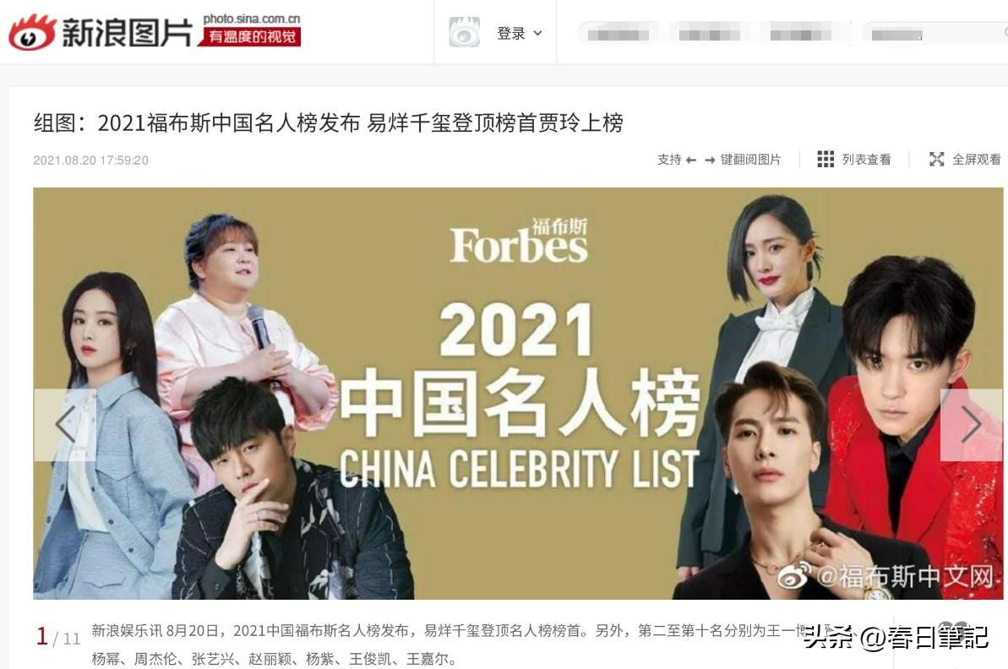Advance to next photo with right arrow
1008x669 pixels.
pyautogui.click(x=972, y=424)
